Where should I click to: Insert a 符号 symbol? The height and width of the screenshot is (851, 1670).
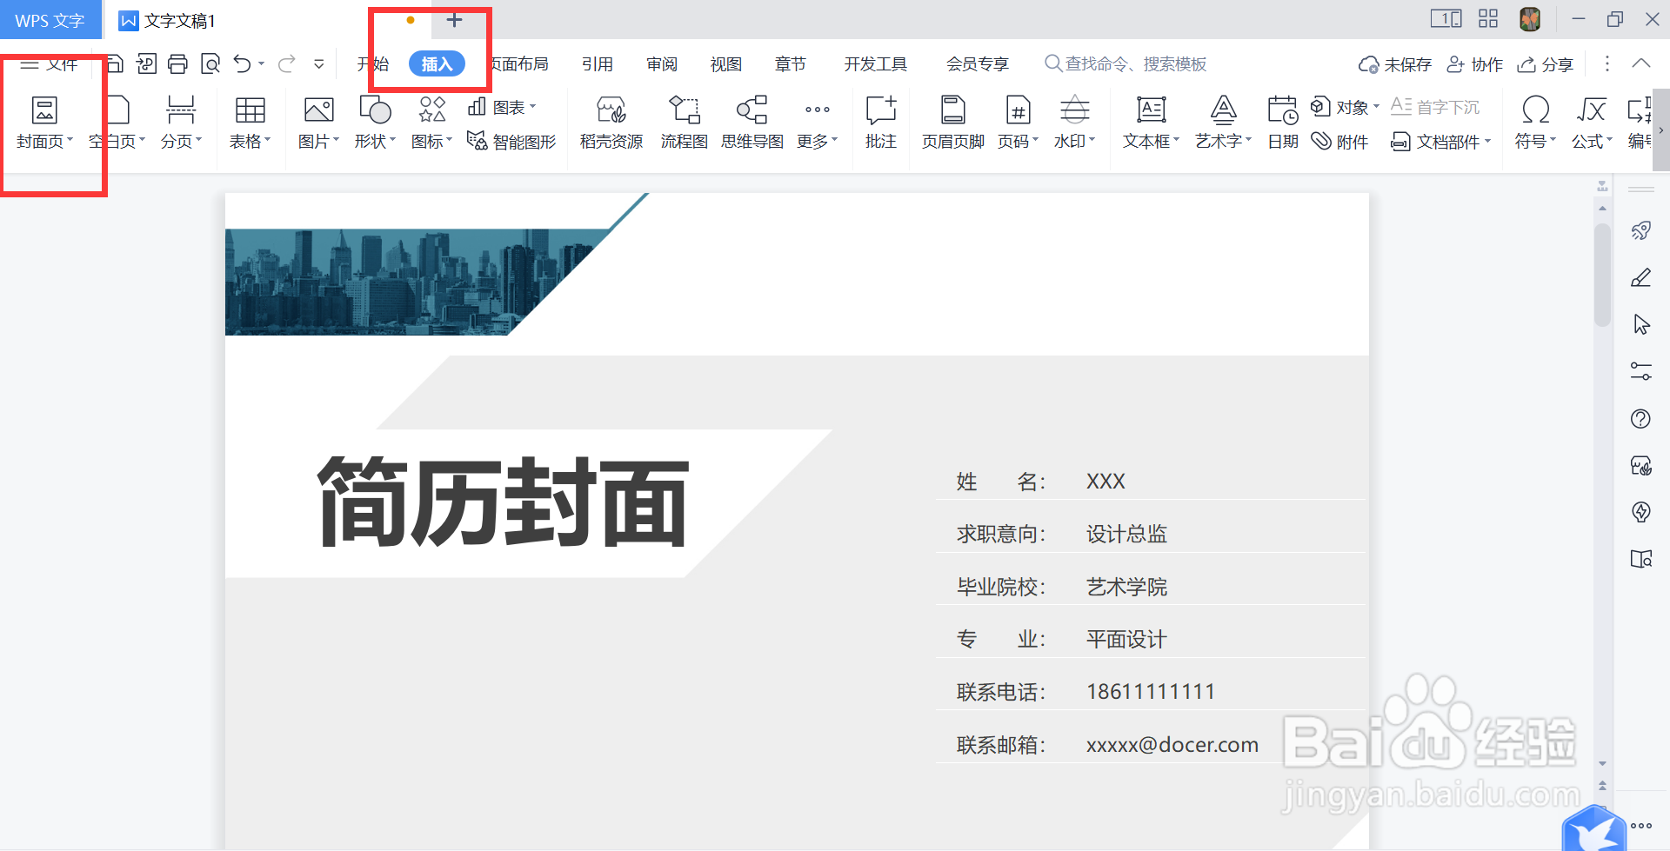(1535, 123)
